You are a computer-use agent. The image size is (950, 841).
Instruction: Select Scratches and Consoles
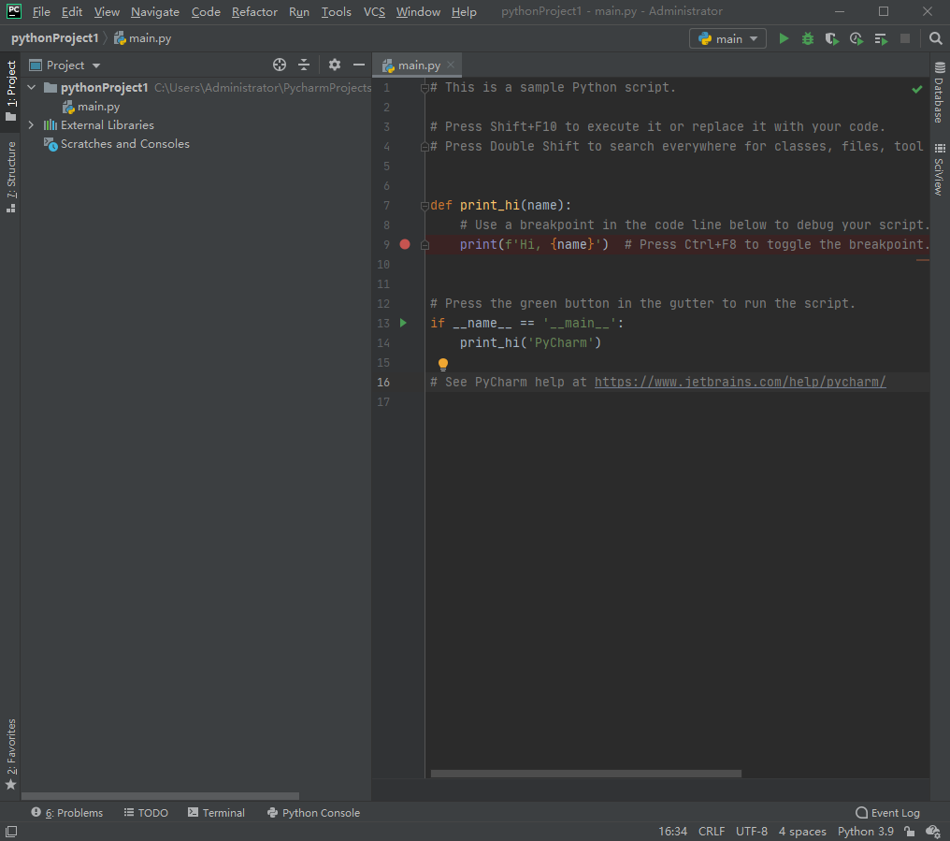pyautogui.click(x=124, y=144)
